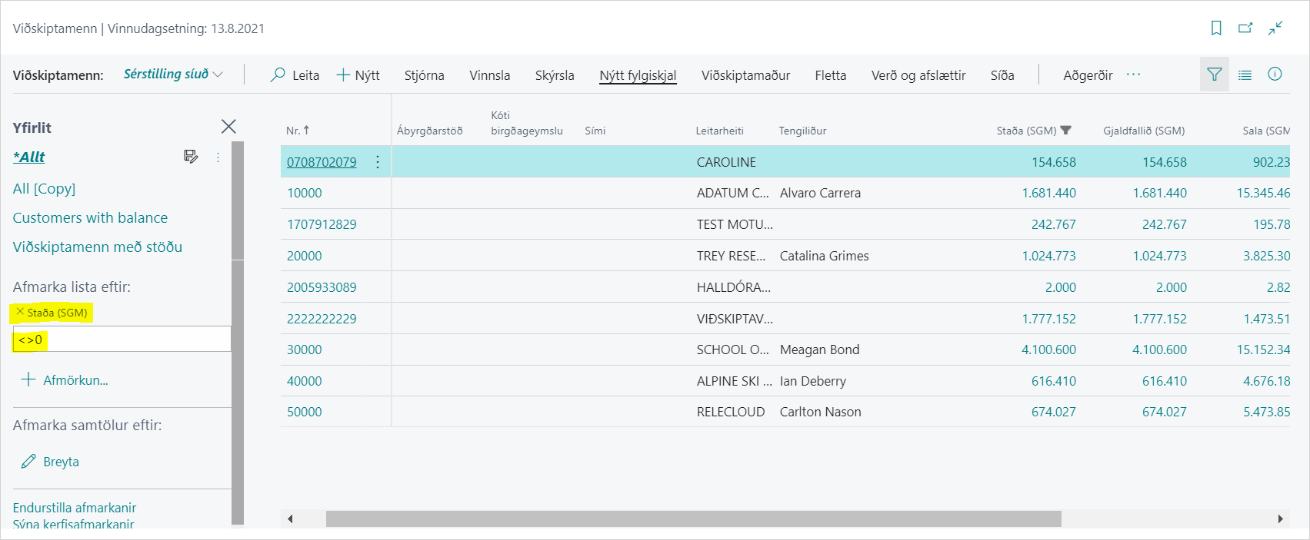
Task: Open page in new window icon
Action: [x=1245, y=28]
